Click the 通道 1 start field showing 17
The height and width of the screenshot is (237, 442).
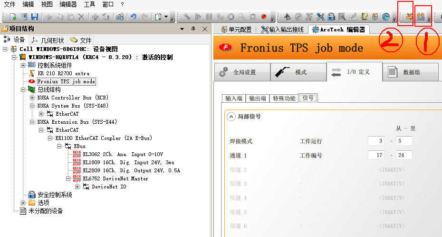pyautogui.click(x=376, y=155)
